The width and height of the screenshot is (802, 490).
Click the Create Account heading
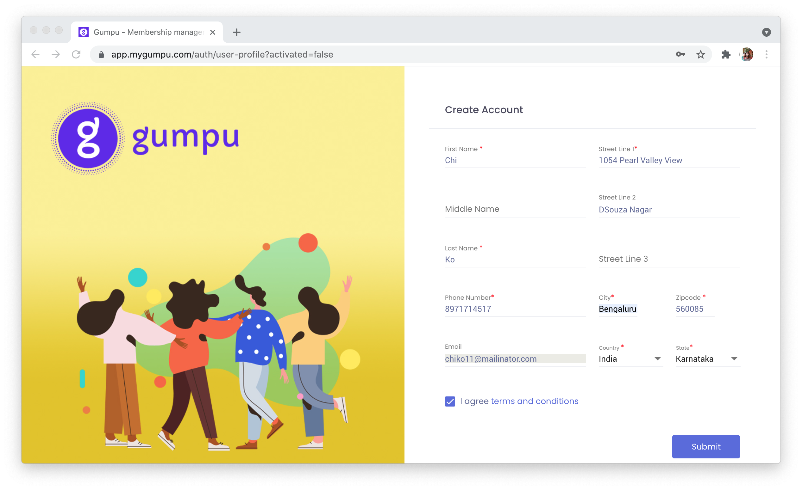click(x=484, y=110)
